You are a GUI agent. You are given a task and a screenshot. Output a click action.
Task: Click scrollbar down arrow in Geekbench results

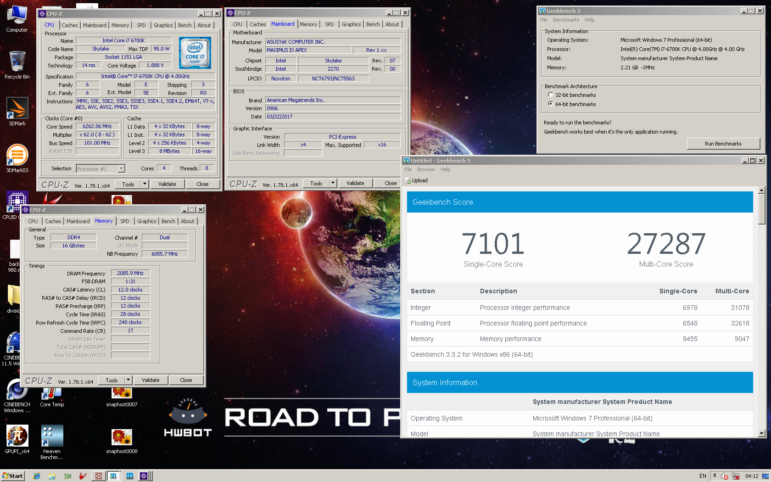coord(762,433)
